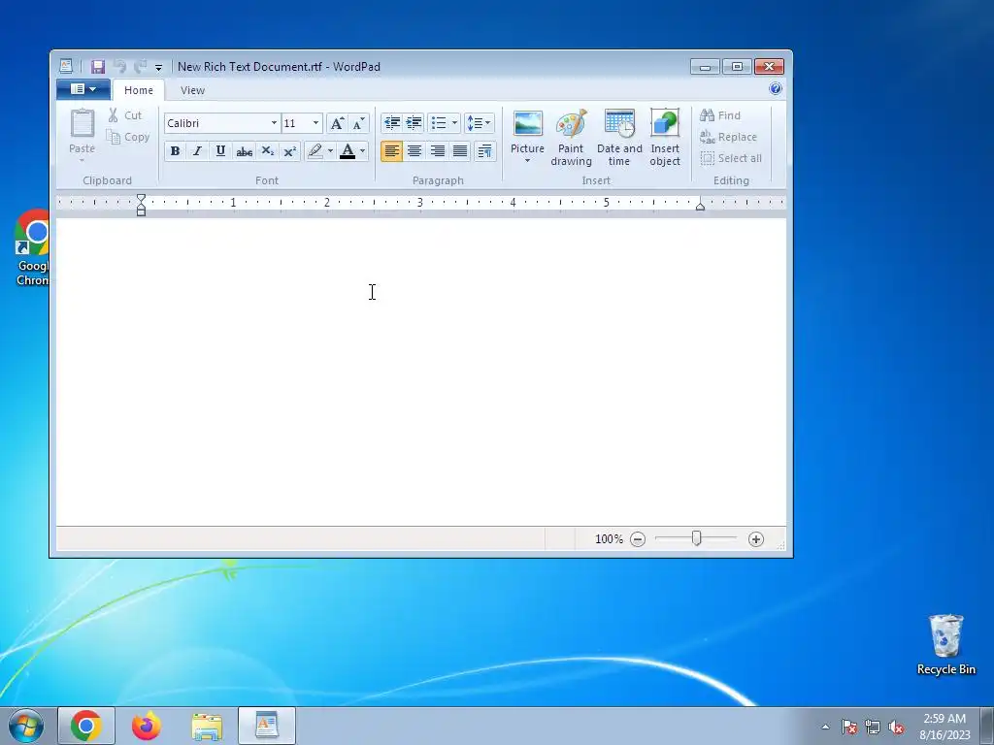Click Increase indent icon
This screenshot has width=994, height=745.
414,123
